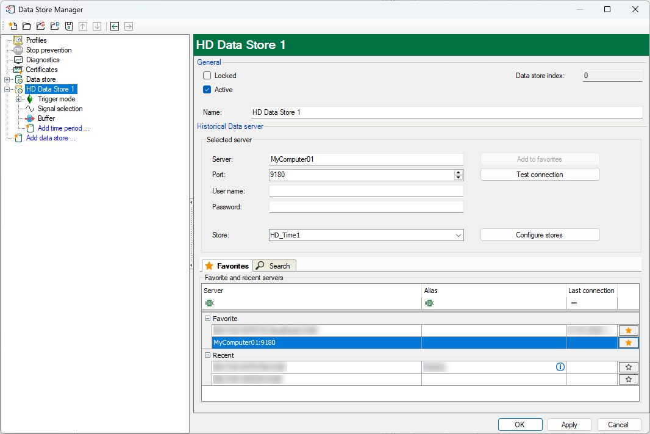Click the Open folder toolbar icon
This screenshot has height=434, width=650.
pyautogui.click(x=26, y=26)
